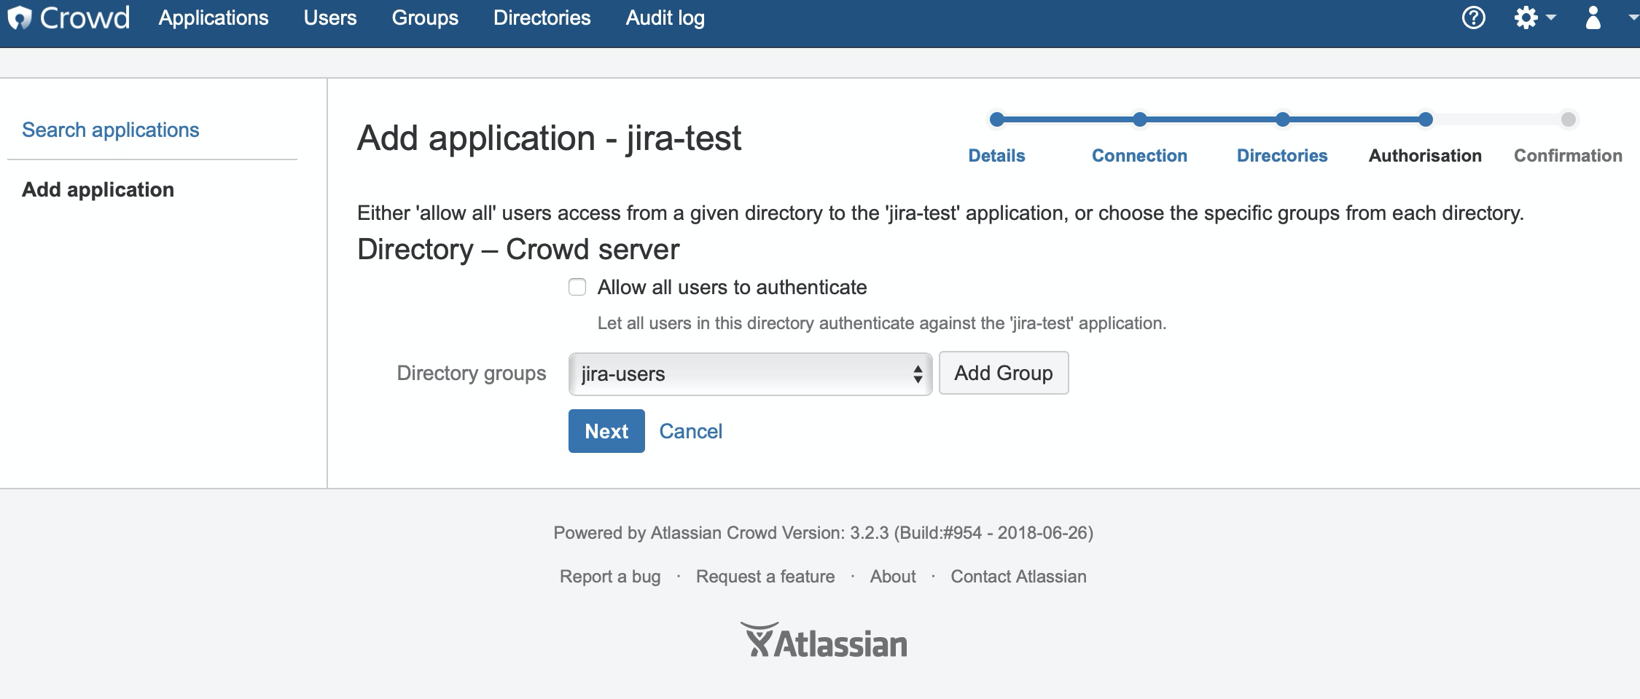Screen dimensions: 1640x699
Task: Open the Help question mark icon
Action: 1474,17
